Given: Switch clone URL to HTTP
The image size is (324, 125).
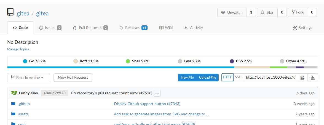Looking at the screenshot, I should [x=227, y=77].
